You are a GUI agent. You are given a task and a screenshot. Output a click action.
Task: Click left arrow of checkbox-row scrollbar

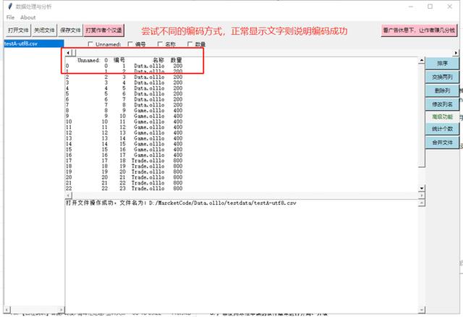tap(68, 53)
